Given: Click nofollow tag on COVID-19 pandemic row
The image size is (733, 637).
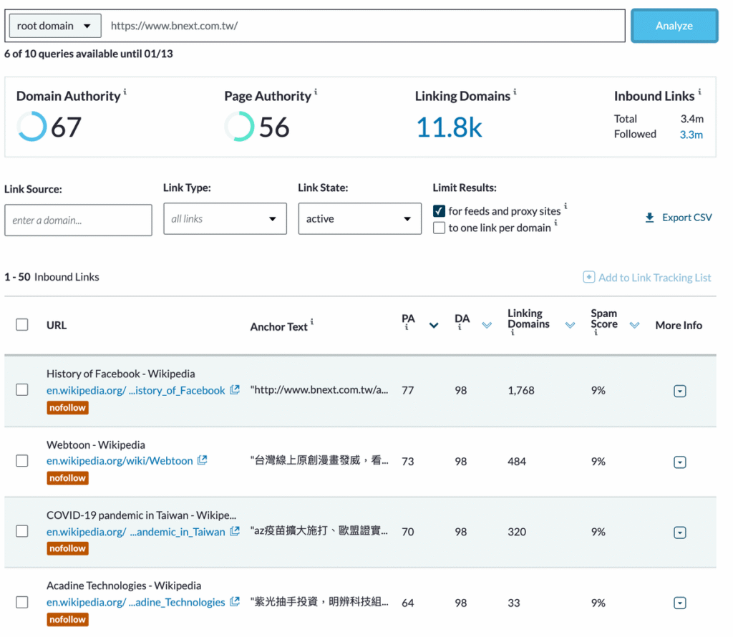Looking at the screenshot, I should [x=68, y=549].
